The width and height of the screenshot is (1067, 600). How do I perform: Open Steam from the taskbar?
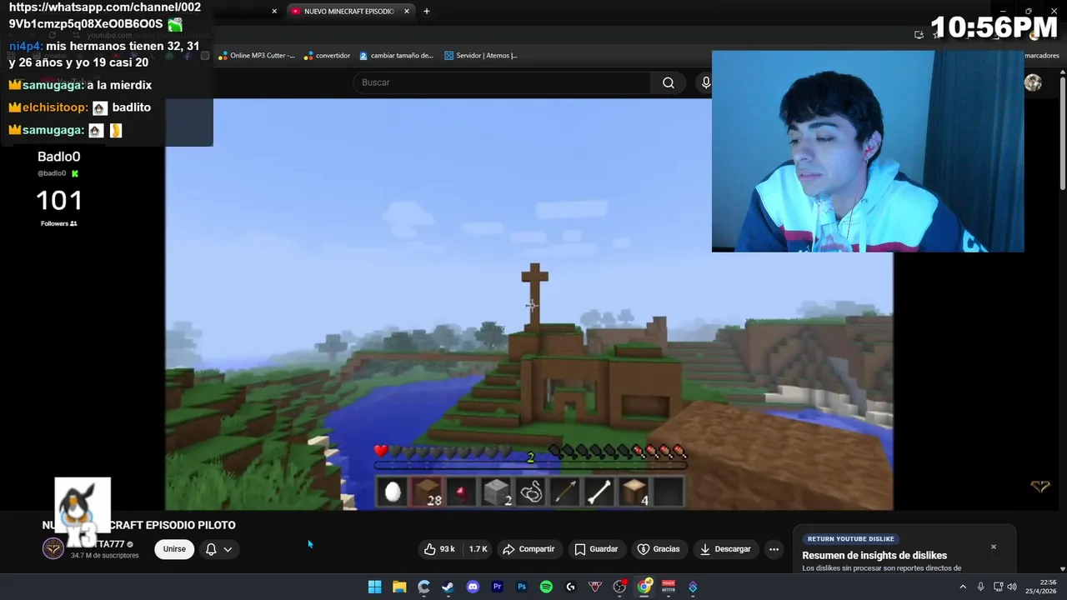point(448,587)
